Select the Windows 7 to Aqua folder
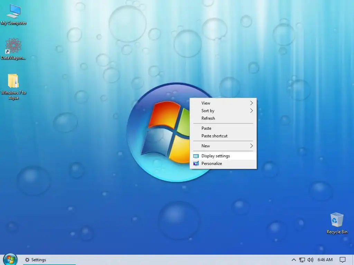Viewport: 354px width, 265px height. 13,87
